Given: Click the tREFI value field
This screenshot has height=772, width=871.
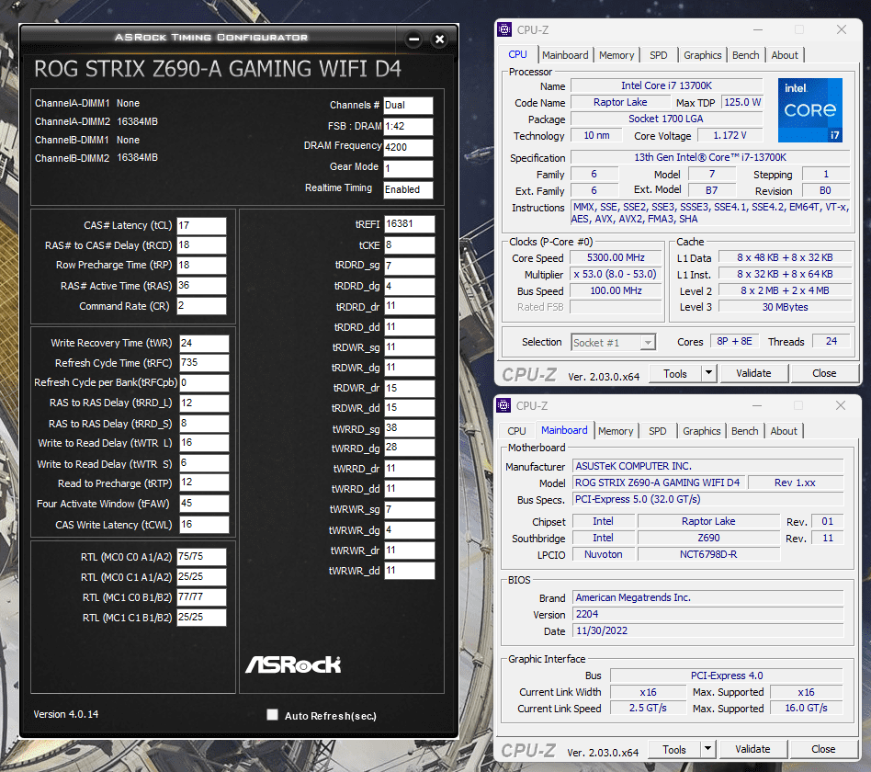Looking at the screenshot, I should pos(410,224).
